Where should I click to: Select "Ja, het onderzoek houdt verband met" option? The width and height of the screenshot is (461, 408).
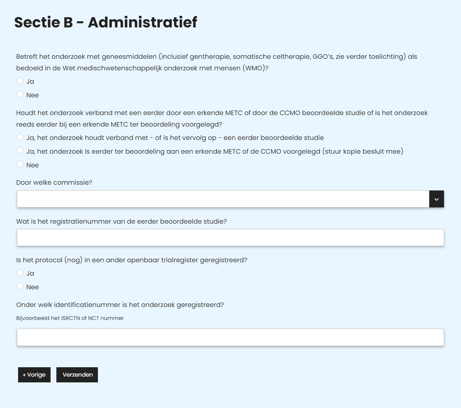(21, 137)
